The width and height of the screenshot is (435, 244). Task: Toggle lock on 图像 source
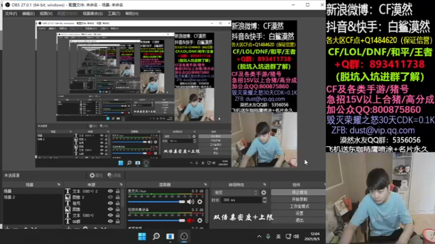tap(117, 209)
